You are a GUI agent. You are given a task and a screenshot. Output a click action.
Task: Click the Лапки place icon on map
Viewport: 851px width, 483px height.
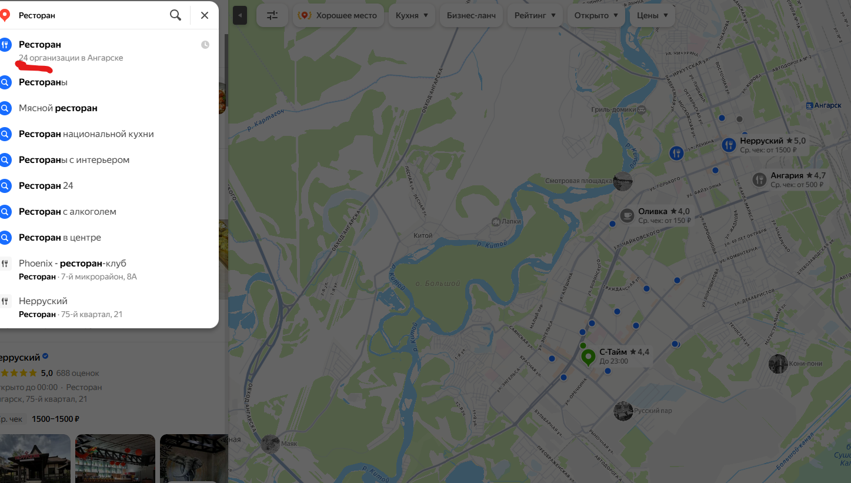click(x=496, y=222)
